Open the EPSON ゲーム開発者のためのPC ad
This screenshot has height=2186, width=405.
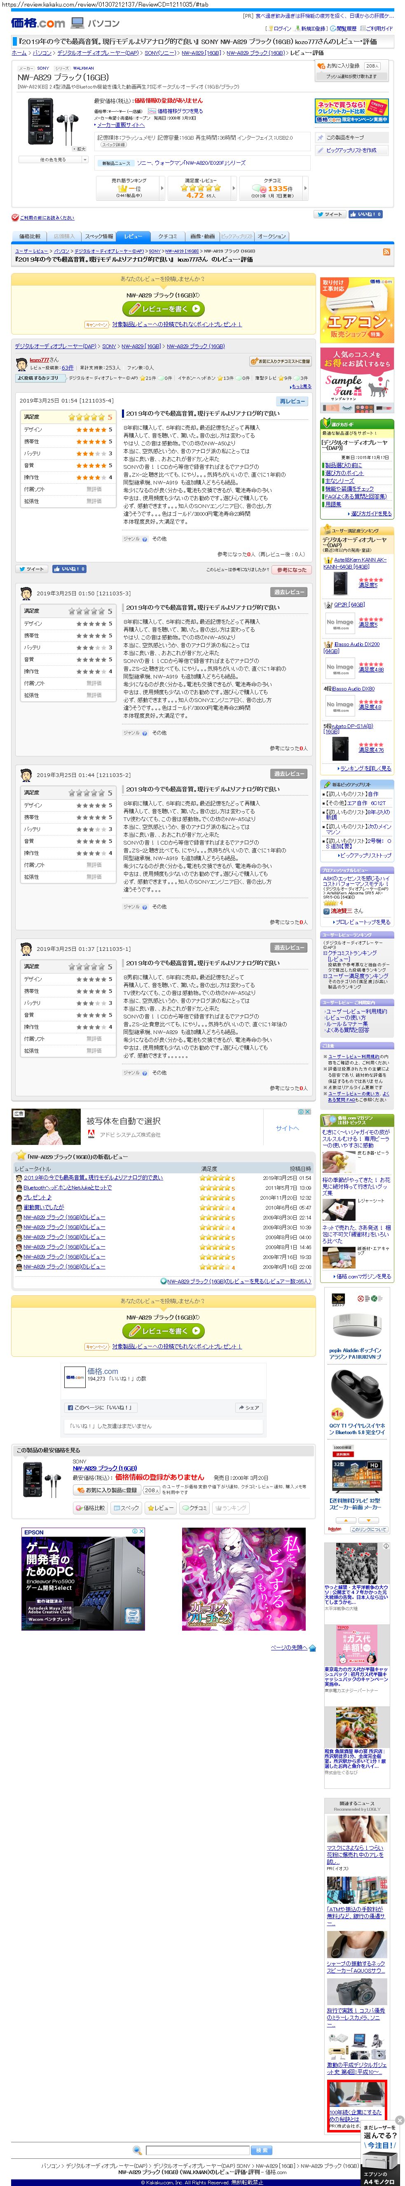click(x=82, y=1579)
